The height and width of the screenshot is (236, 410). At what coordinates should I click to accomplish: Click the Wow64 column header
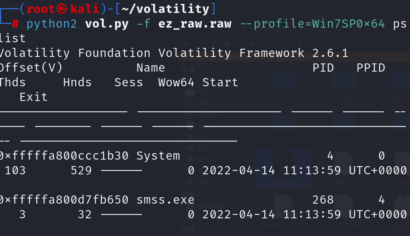coord(176,82)
